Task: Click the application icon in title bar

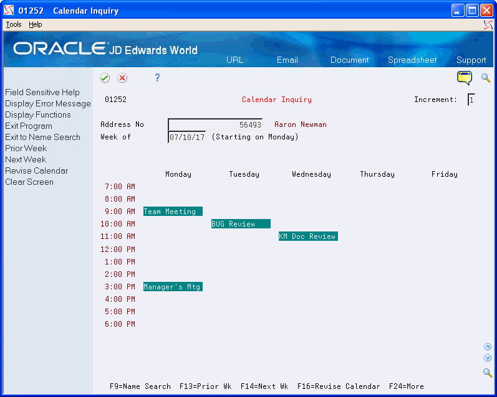Action: pos(9,11)
